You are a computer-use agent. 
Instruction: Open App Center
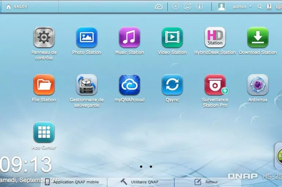44,132
